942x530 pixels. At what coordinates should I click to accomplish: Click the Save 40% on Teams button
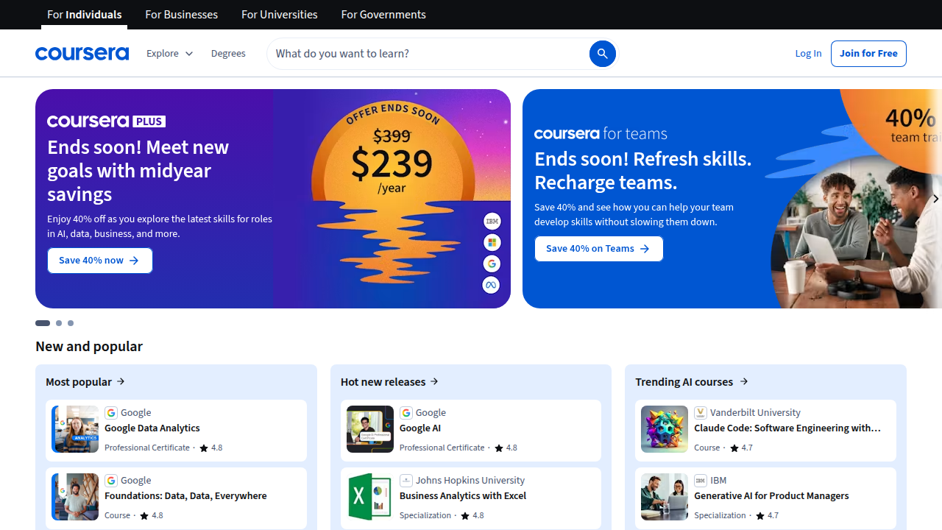pyautogui.click(x=598, y=249)
